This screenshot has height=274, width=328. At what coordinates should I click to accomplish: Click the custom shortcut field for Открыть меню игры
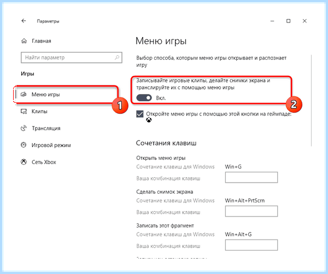(x=251, y=177)
